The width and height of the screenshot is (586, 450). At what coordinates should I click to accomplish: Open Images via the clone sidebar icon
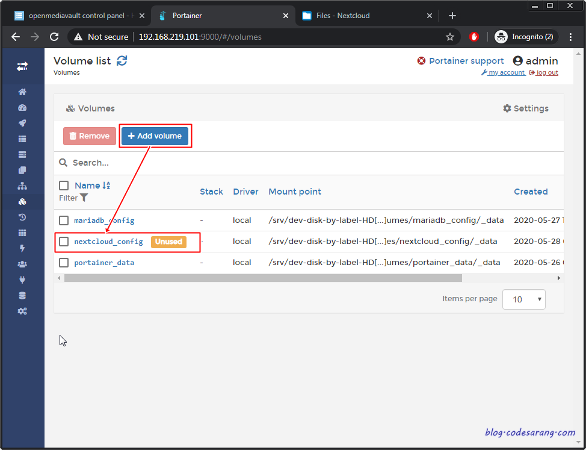tap(22, 170)
